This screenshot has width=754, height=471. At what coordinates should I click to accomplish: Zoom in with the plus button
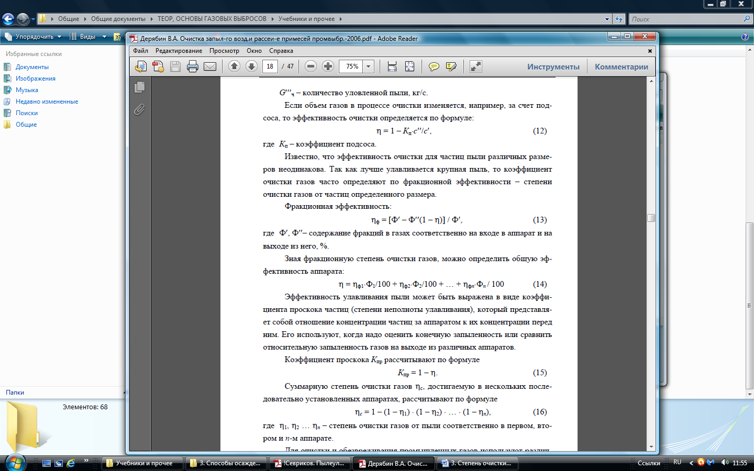(x=328, y=66)
